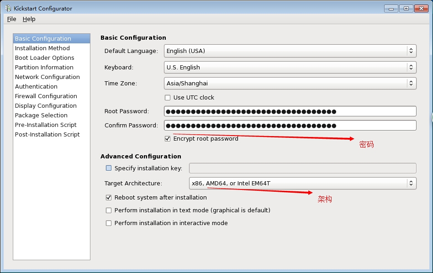Click the installation key text field
433x273 pixels.
(x=303, y=168)
